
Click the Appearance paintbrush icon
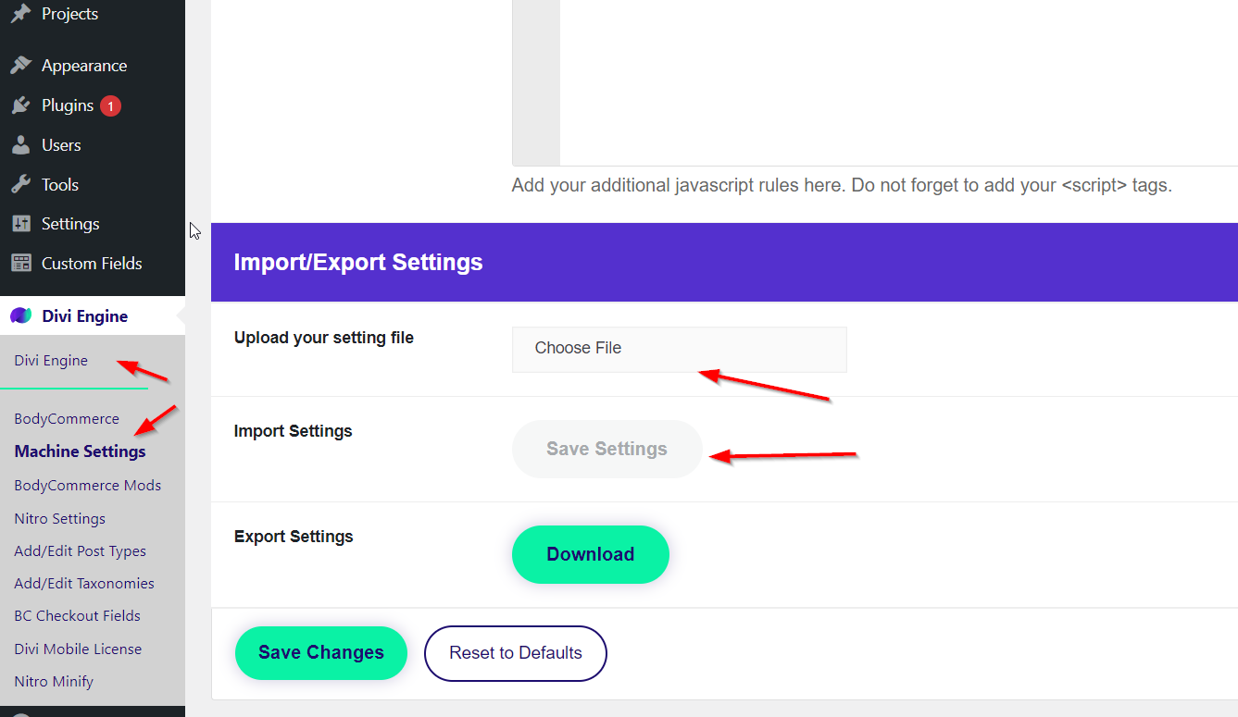(20, 66)
